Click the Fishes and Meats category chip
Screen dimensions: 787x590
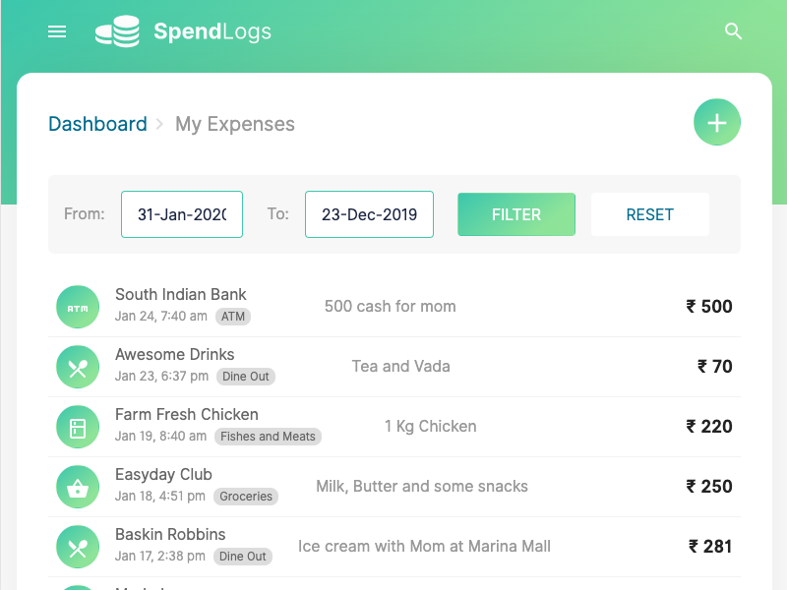(268, 437)
